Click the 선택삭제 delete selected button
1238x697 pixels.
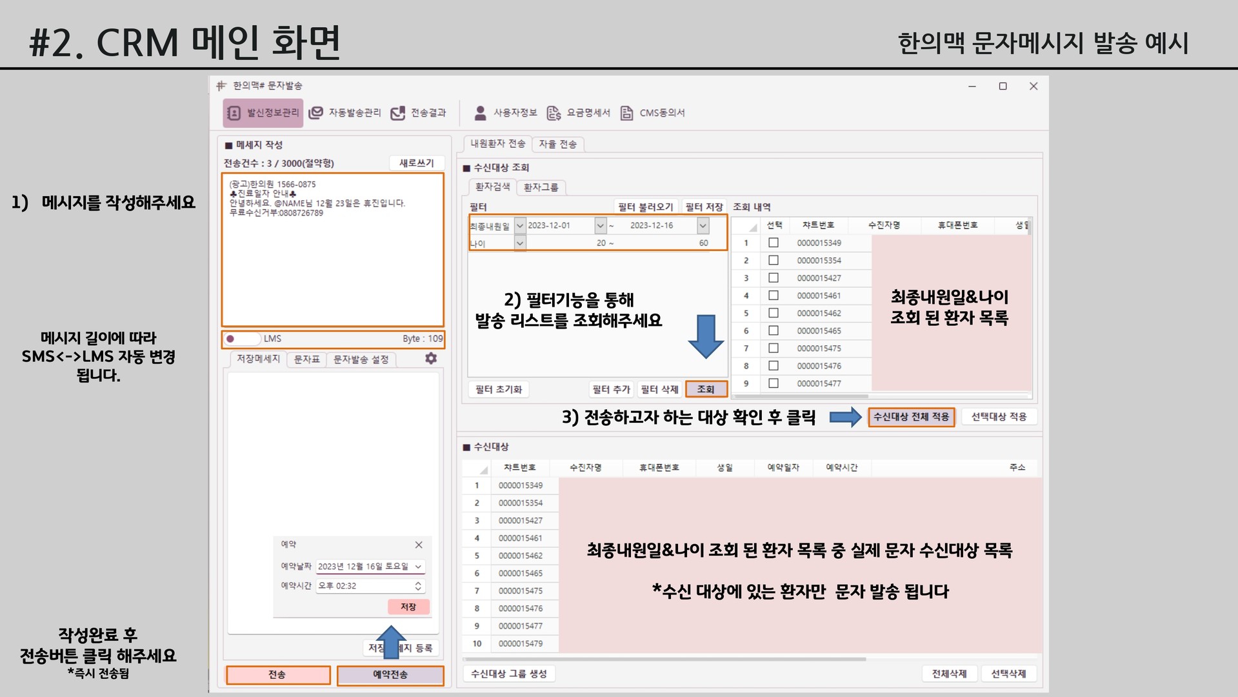click(1009, 674)
